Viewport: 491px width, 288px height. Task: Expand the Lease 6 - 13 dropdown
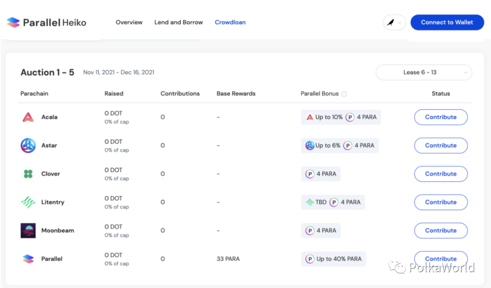(x=424, y=73)
